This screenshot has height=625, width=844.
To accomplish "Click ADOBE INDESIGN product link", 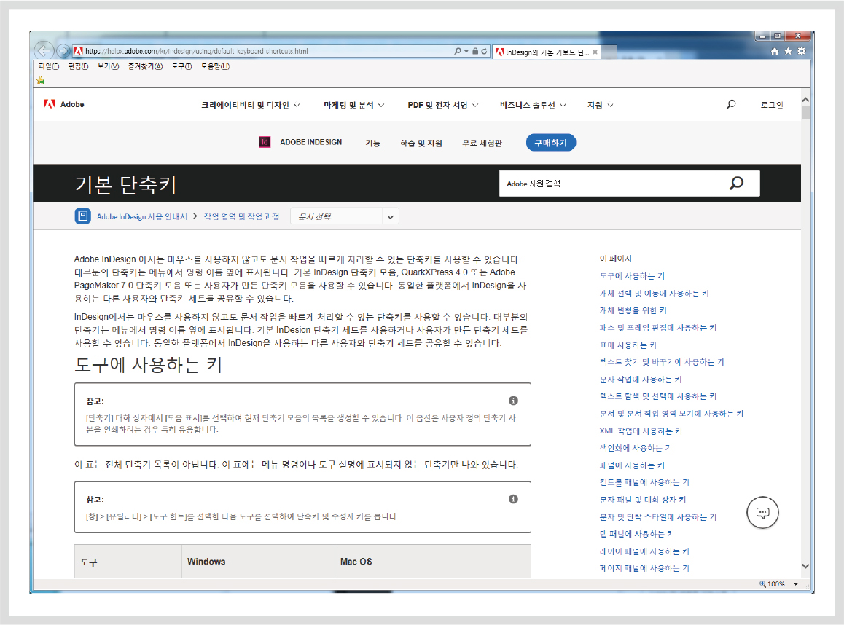I will [x=310, y=142].
